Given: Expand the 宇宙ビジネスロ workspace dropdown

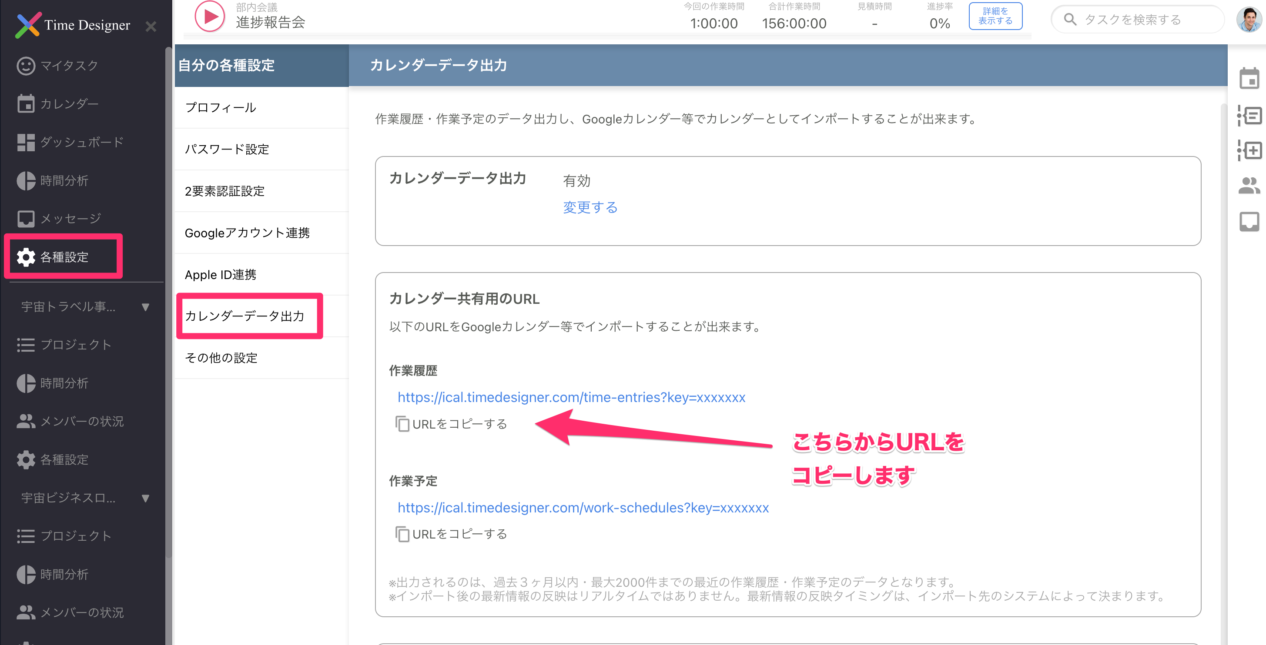Looking at the screenshot, I should [x=145, y=498].
